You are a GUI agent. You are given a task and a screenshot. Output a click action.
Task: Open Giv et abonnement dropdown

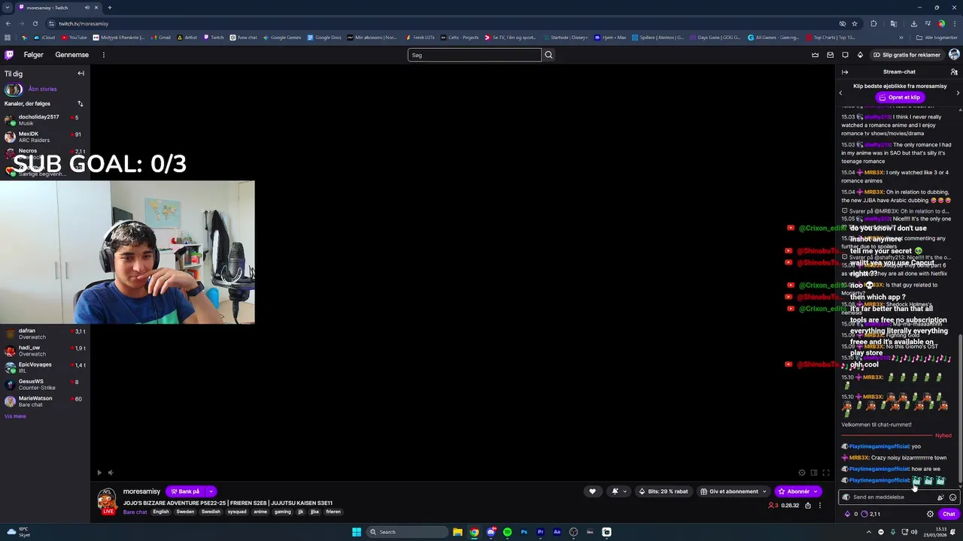coord(734,491)
